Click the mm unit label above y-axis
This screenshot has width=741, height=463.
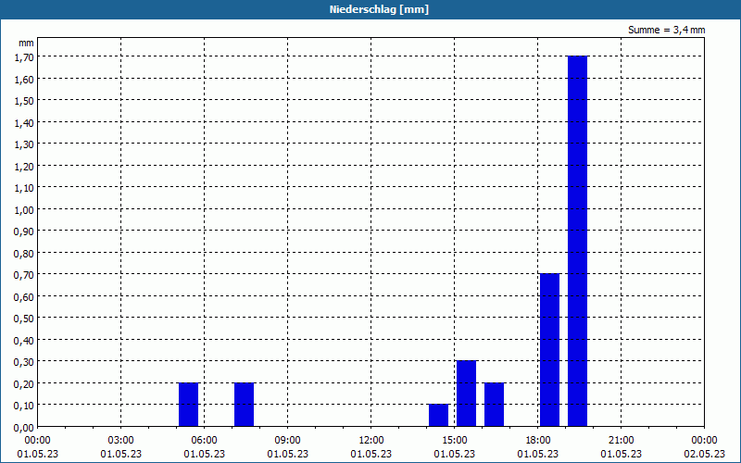coord(26,43)
